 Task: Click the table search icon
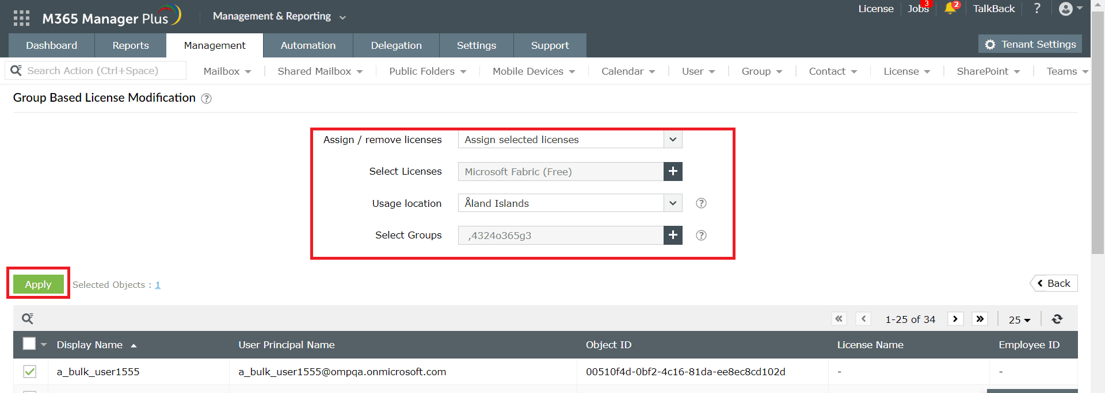(x=27, y=319)
